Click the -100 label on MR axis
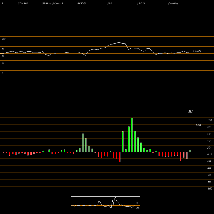 click(210, 189)
